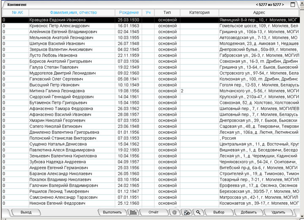
Task: Sort by the № АК column header
Action: pyautogui.click(x=16, y=13)
